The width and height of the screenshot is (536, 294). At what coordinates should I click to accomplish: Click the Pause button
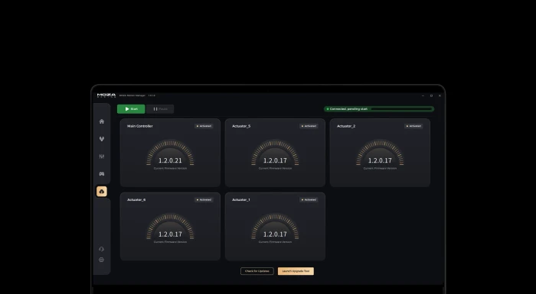point(160,109)
